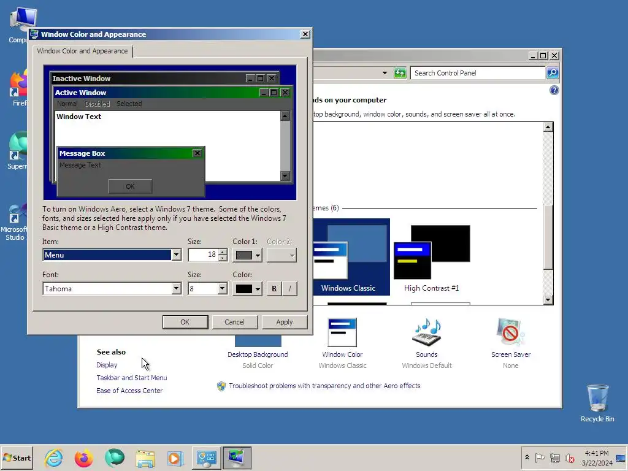Open Troubleshoot transparency and Aero effects link

[x=325, y=386]
